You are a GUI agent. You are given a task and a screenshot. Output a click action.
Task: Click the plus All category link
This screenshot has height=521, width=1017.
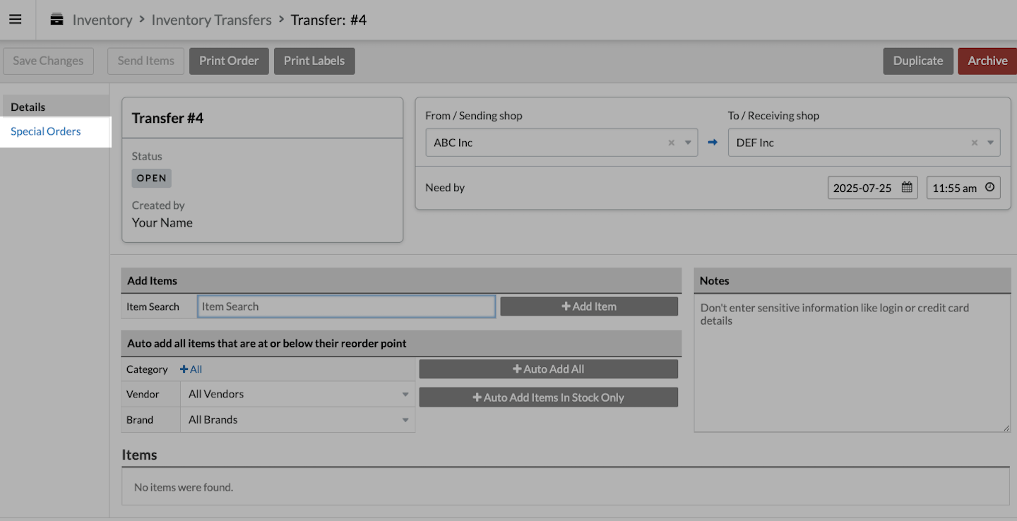point(191,369)
